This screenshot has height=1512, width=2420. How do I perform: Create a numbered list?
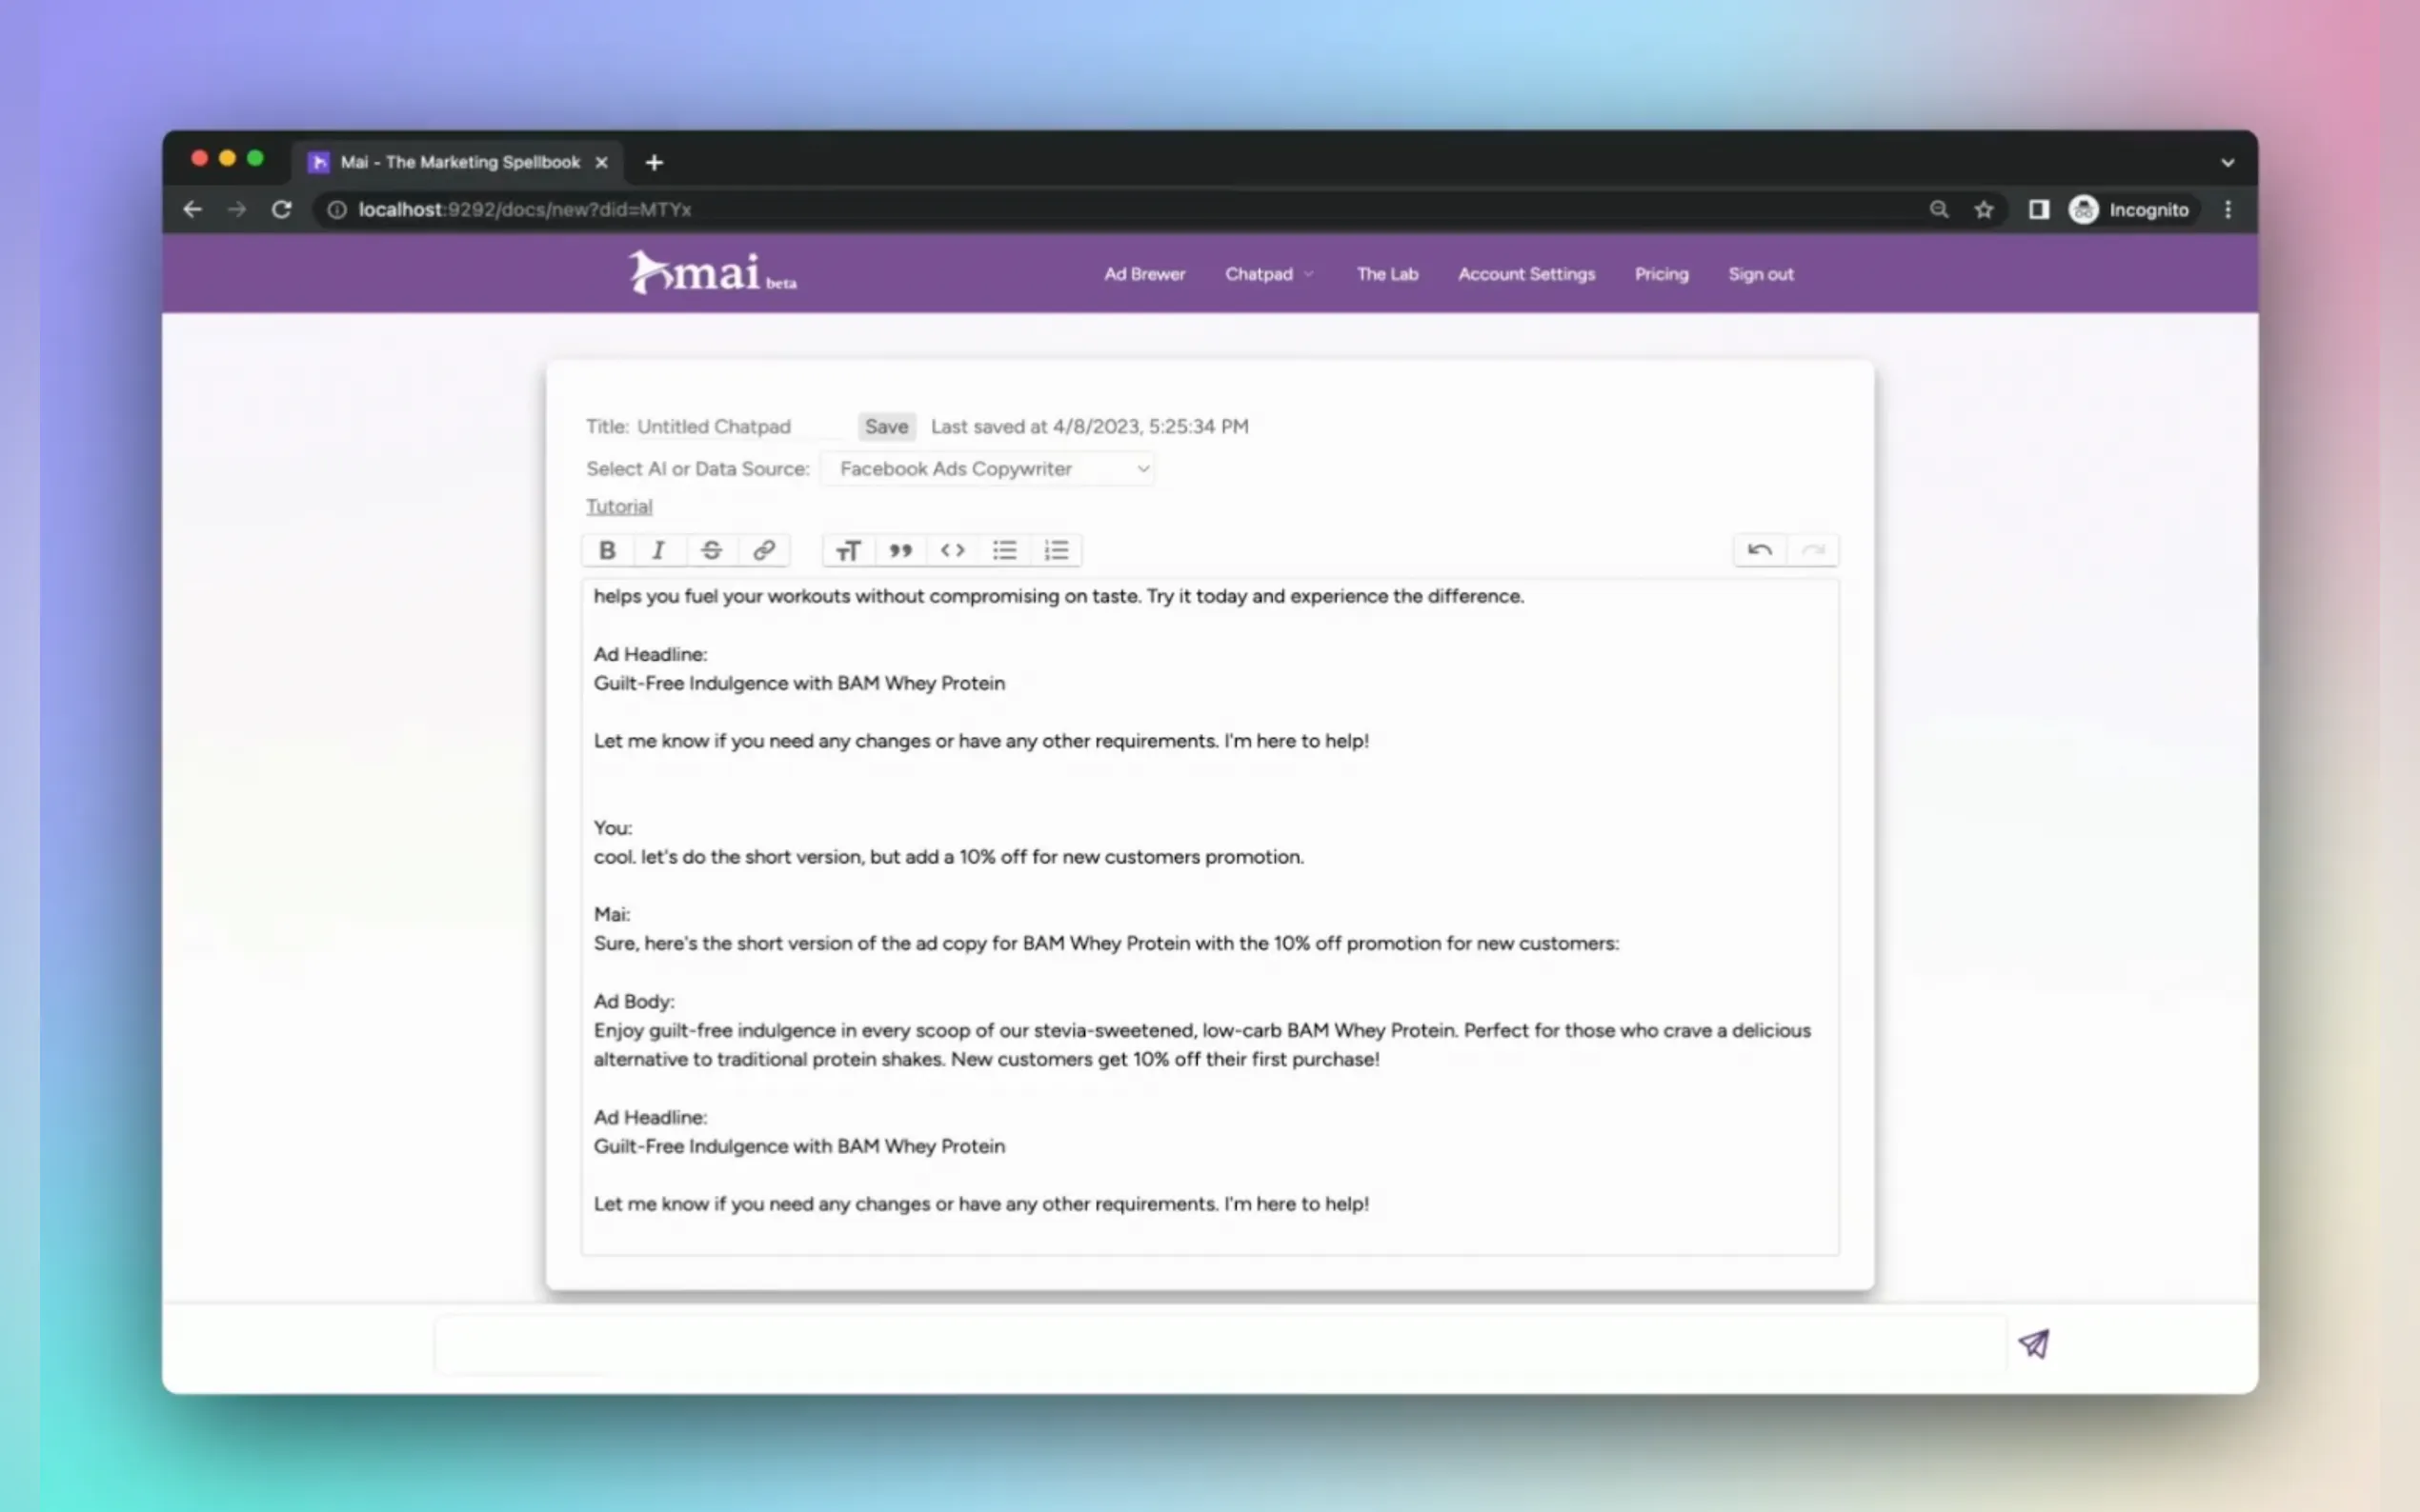coord(1057,550)
